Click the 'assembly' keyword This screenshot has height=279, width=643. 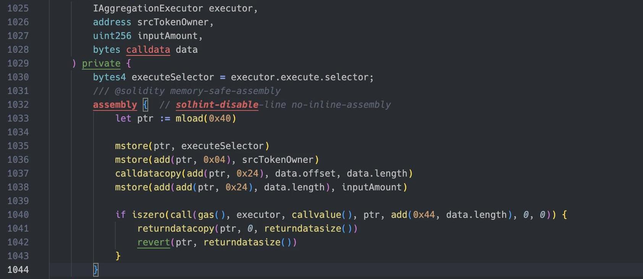click(x=115, y=105)
